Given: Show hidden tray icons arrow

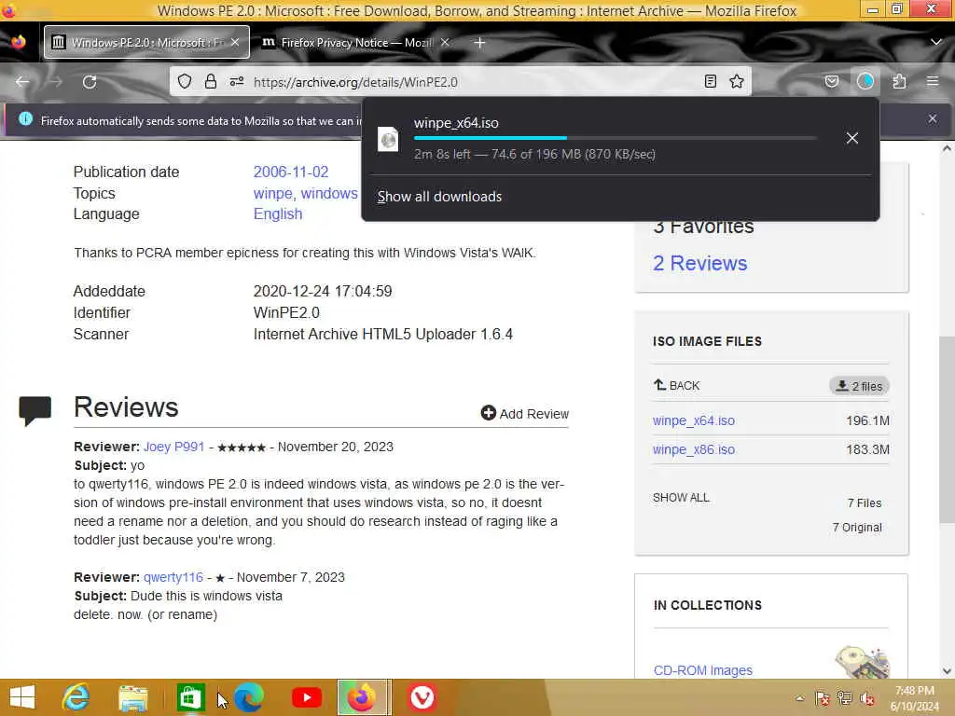Looking at the screenshot, I should click(799, 698).
